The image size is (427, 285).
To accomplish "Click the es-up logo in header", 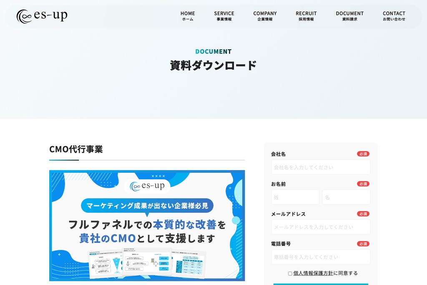I will pos(42,16).
